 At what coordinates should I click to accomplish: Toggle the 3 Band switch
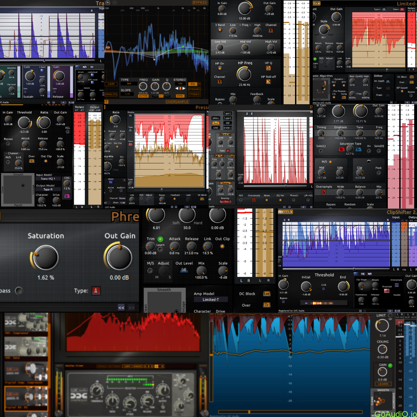tap(220, 30)
